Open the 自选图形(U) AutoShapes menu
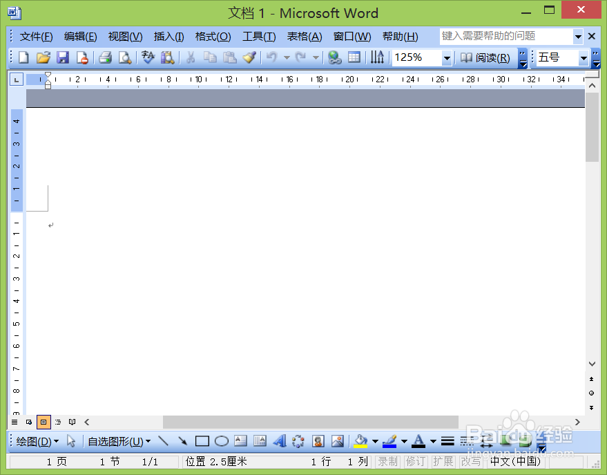The width and height of the screenshot is (607, 475). [x=119, y=441]
